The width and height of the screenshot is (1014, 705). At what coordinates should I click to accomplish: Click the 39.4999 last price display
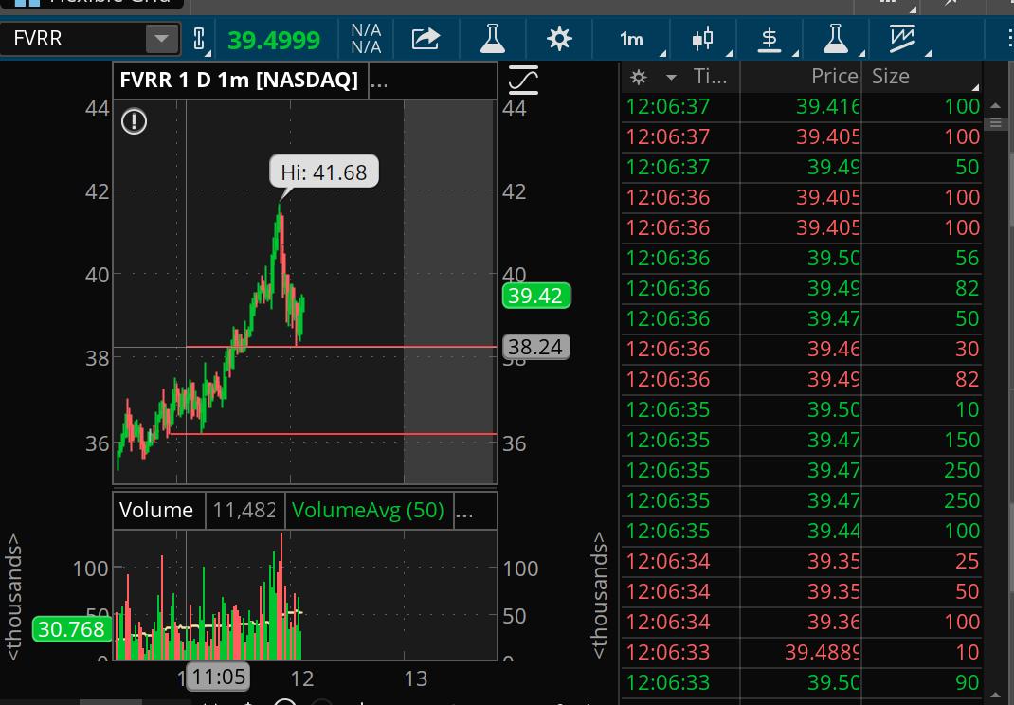[x=274, y=40]
